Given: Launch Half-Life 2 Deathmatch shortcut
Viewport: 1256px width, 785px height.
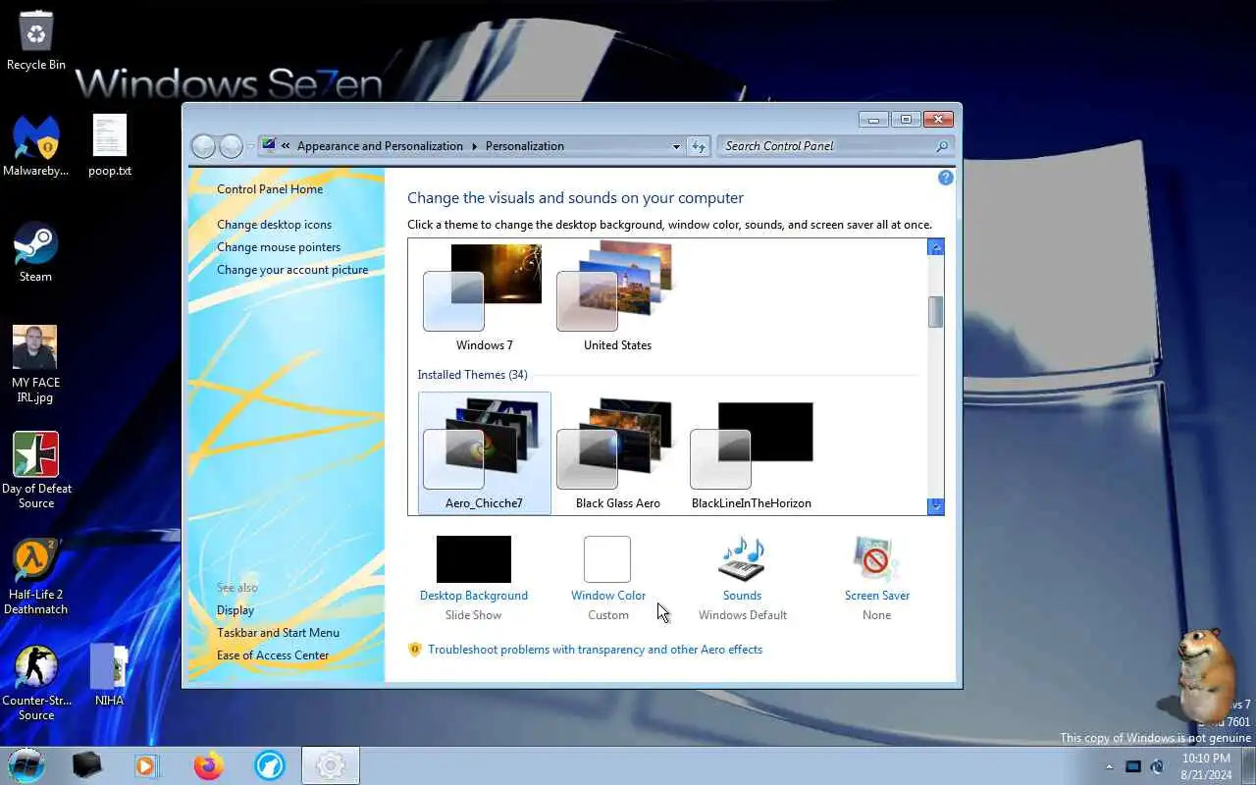Looking at the screenshot, I should [x=36, y=577].
